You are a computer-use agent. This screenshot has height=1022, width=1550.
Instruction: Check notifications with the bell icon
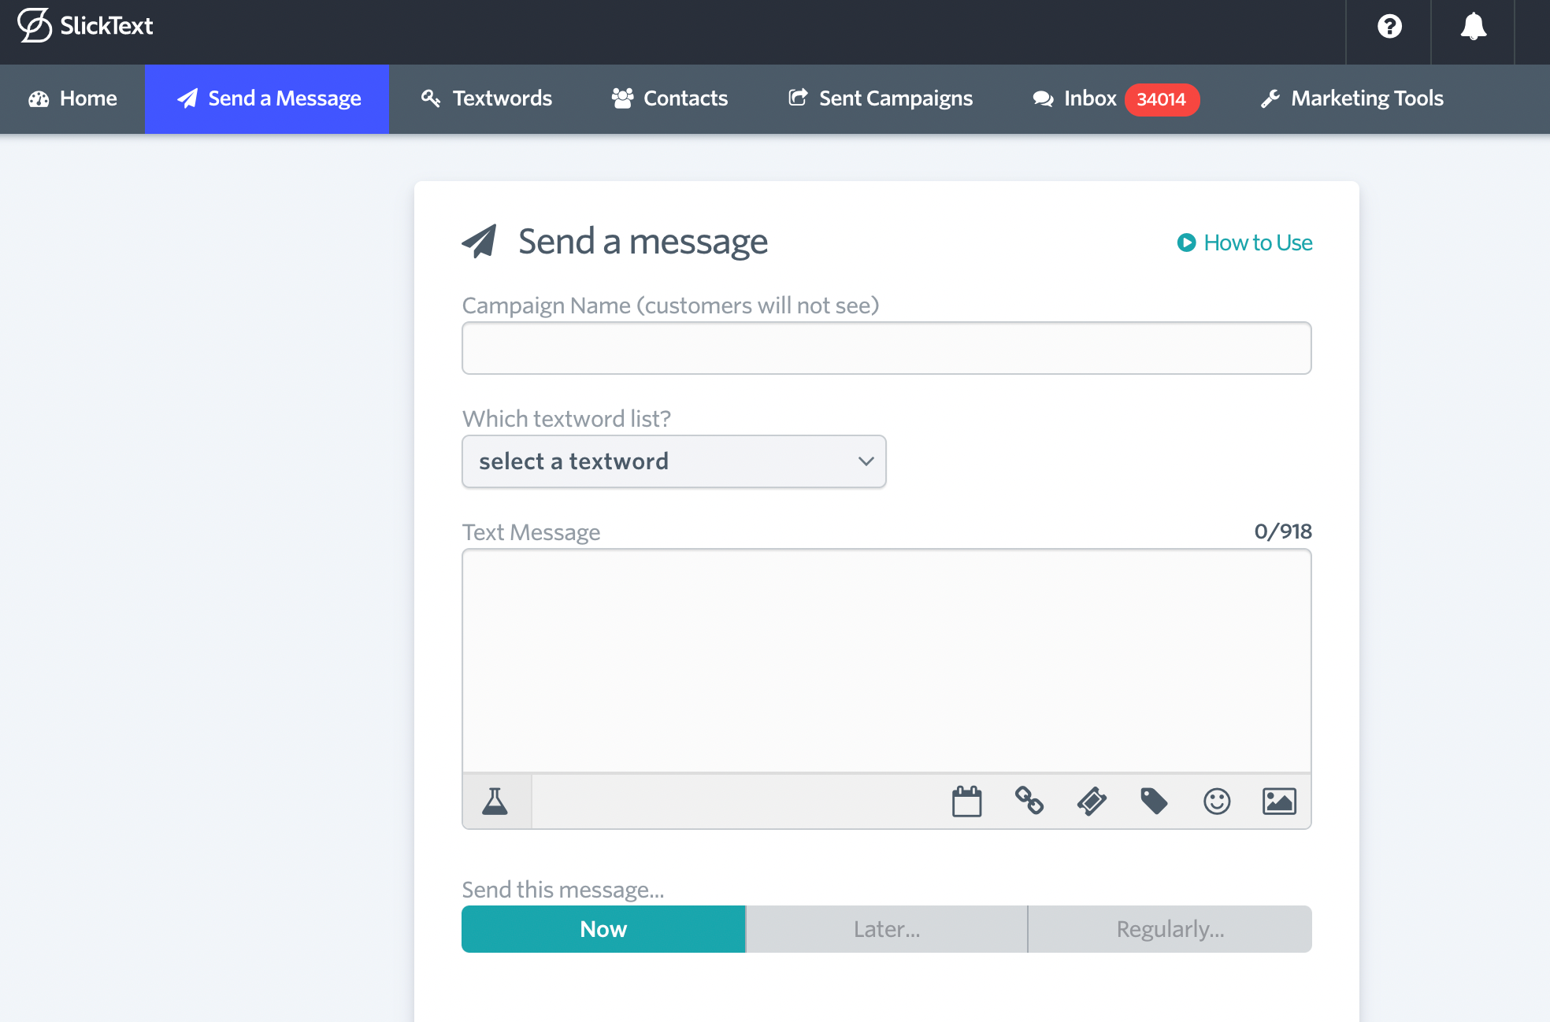pos(1474,26)
